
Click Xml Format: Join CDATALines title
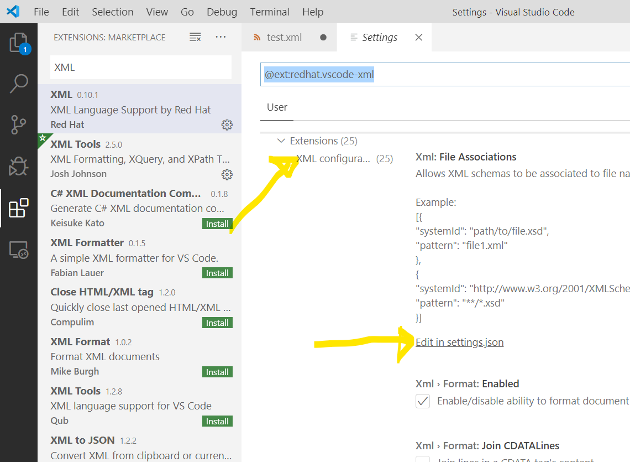point(487,446)
